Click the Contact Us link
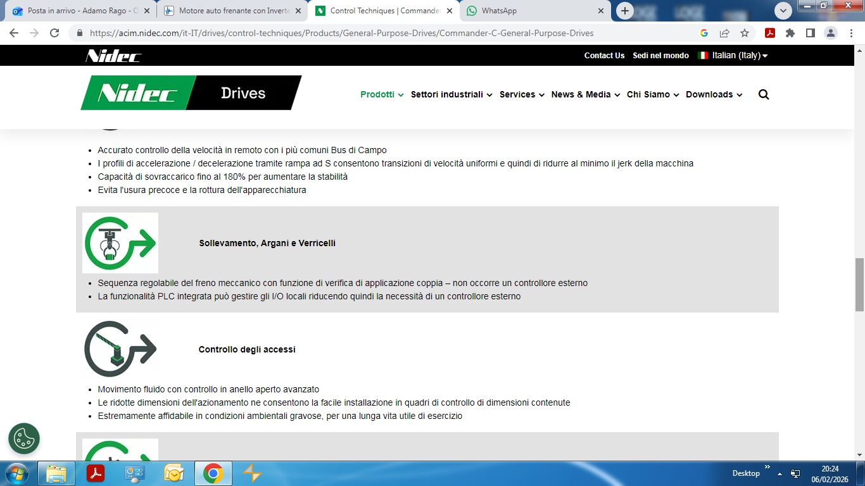The width and height of the screenshot is (865, 486). coord(604,55)
